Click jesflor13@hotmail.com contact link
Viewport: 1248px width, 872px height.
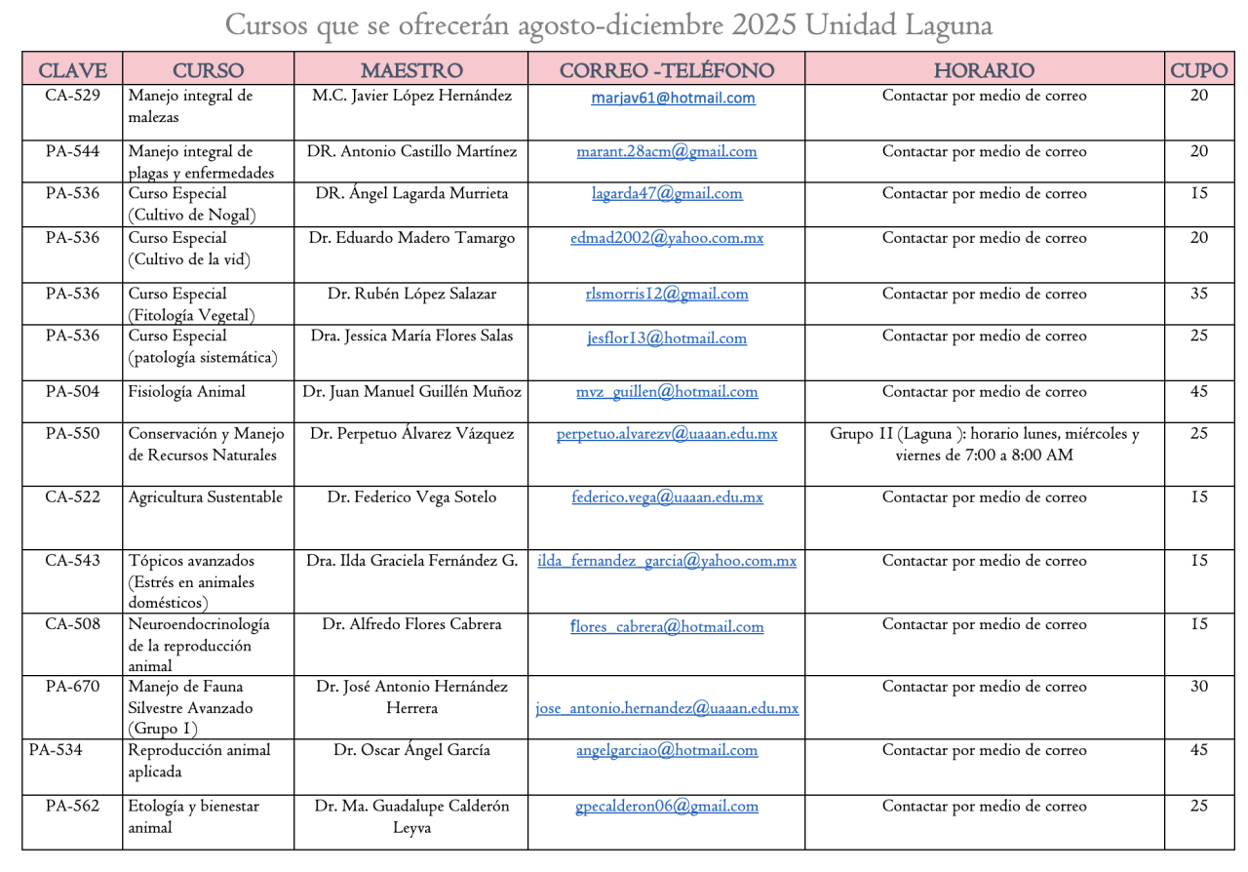[x=667, y=338]
